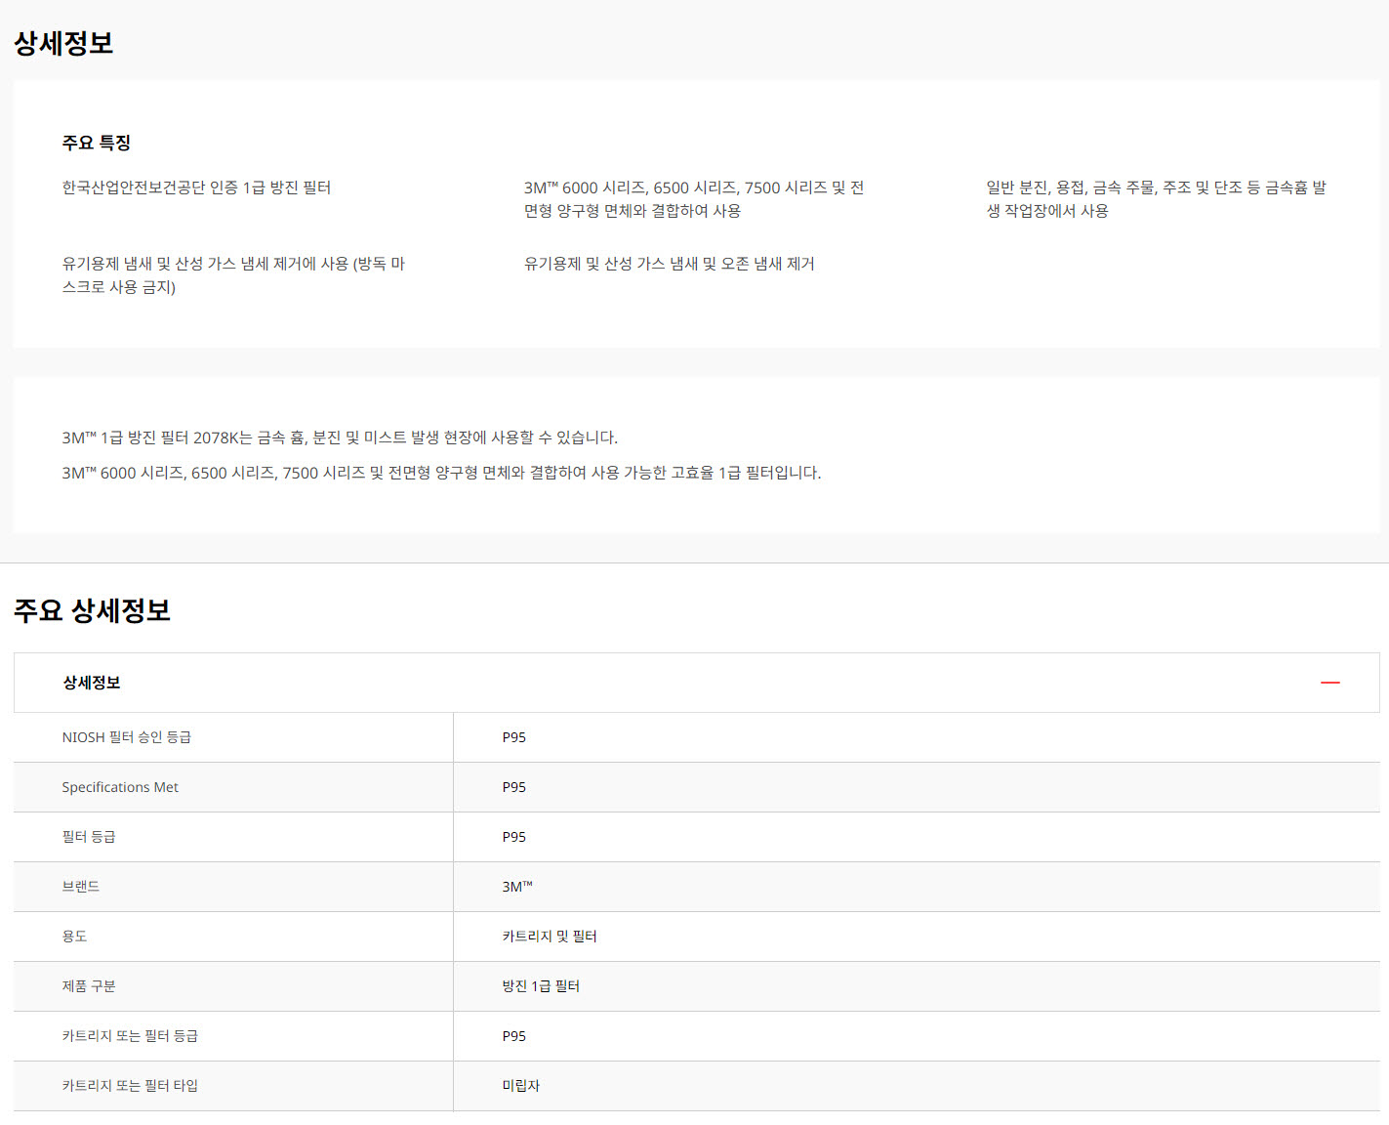
Task: Click the '카트리지 또는 필터 등급' row label
Action: (x=130, y=1036)
